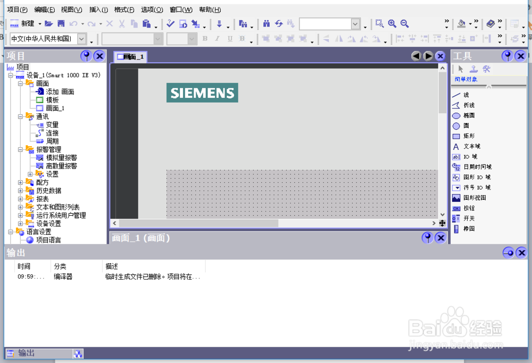Select 添加 画面 in project tree

pos(60,92)
